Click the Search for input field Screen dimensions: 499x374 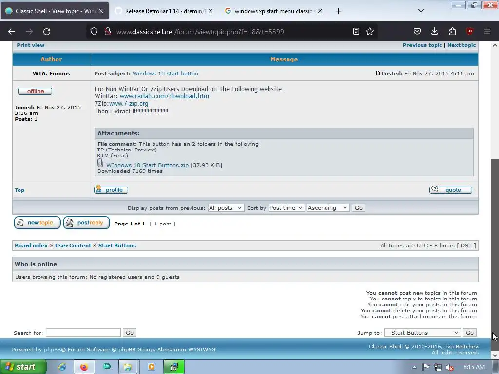(83, 332)
